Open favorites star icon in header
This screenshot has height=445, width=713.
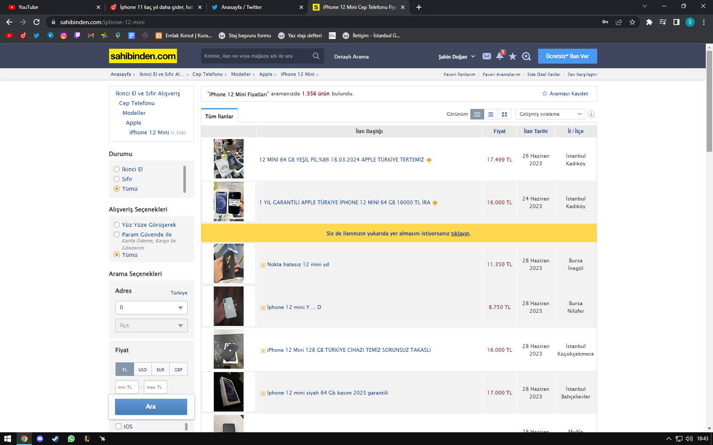click(513, 56)
